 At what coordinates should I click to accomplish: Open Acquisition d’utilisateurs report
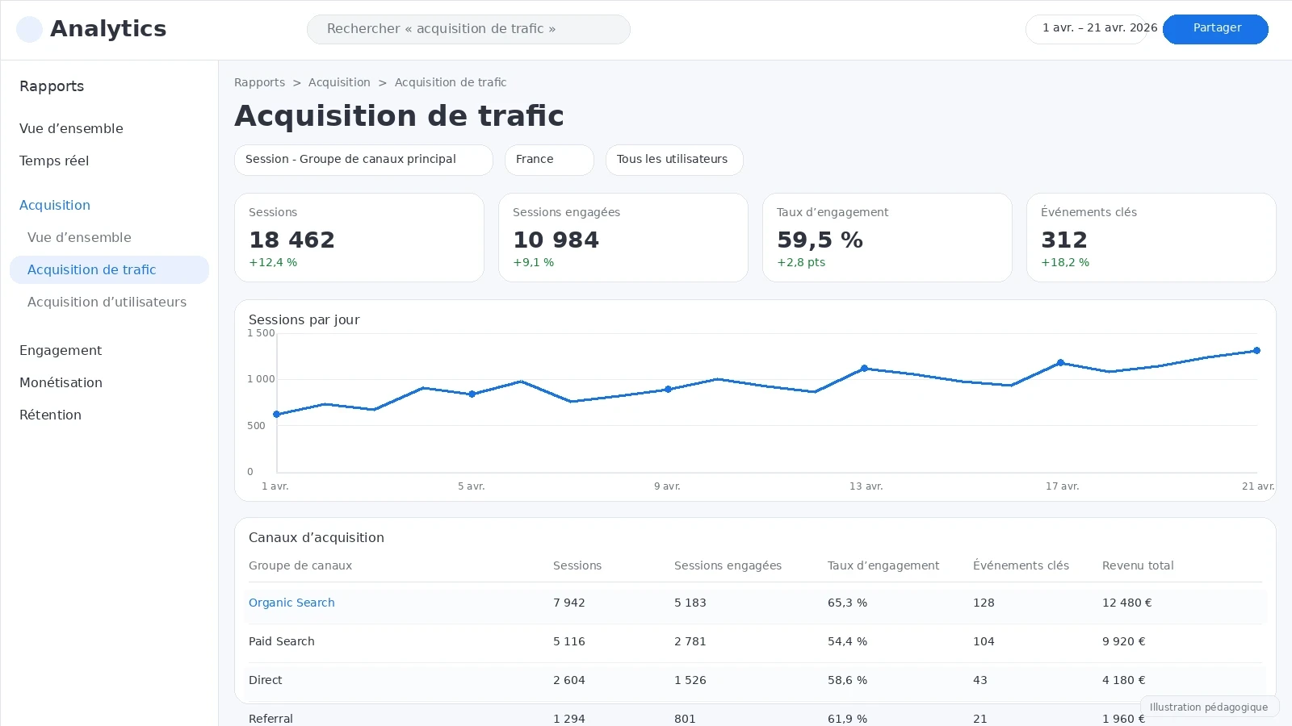(x=107, y=302)
